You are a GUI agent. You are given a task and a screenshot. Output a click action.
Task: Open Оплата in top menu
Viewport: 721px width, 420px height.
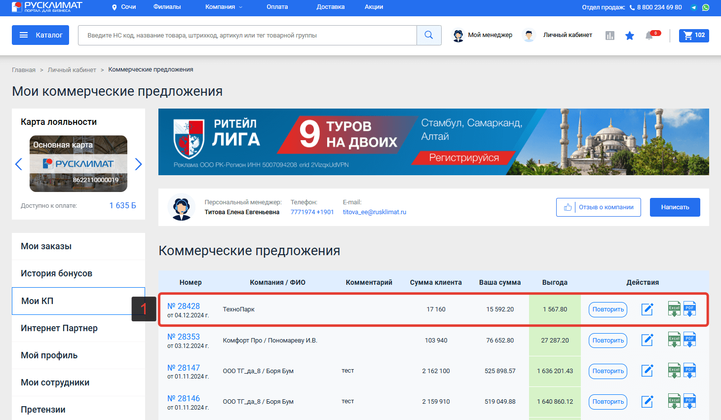tap(277, 7)
